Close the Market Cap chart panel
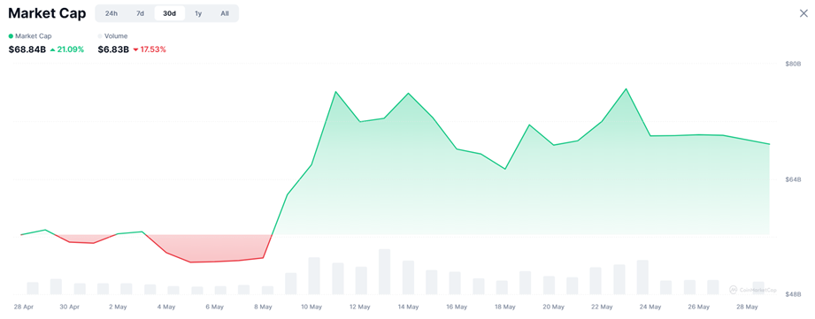 point(803,13)
